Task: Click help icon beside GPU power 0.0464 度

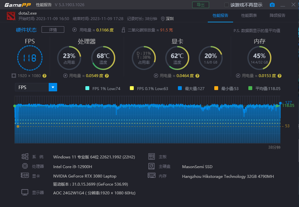Action: (x=197, y=76)
